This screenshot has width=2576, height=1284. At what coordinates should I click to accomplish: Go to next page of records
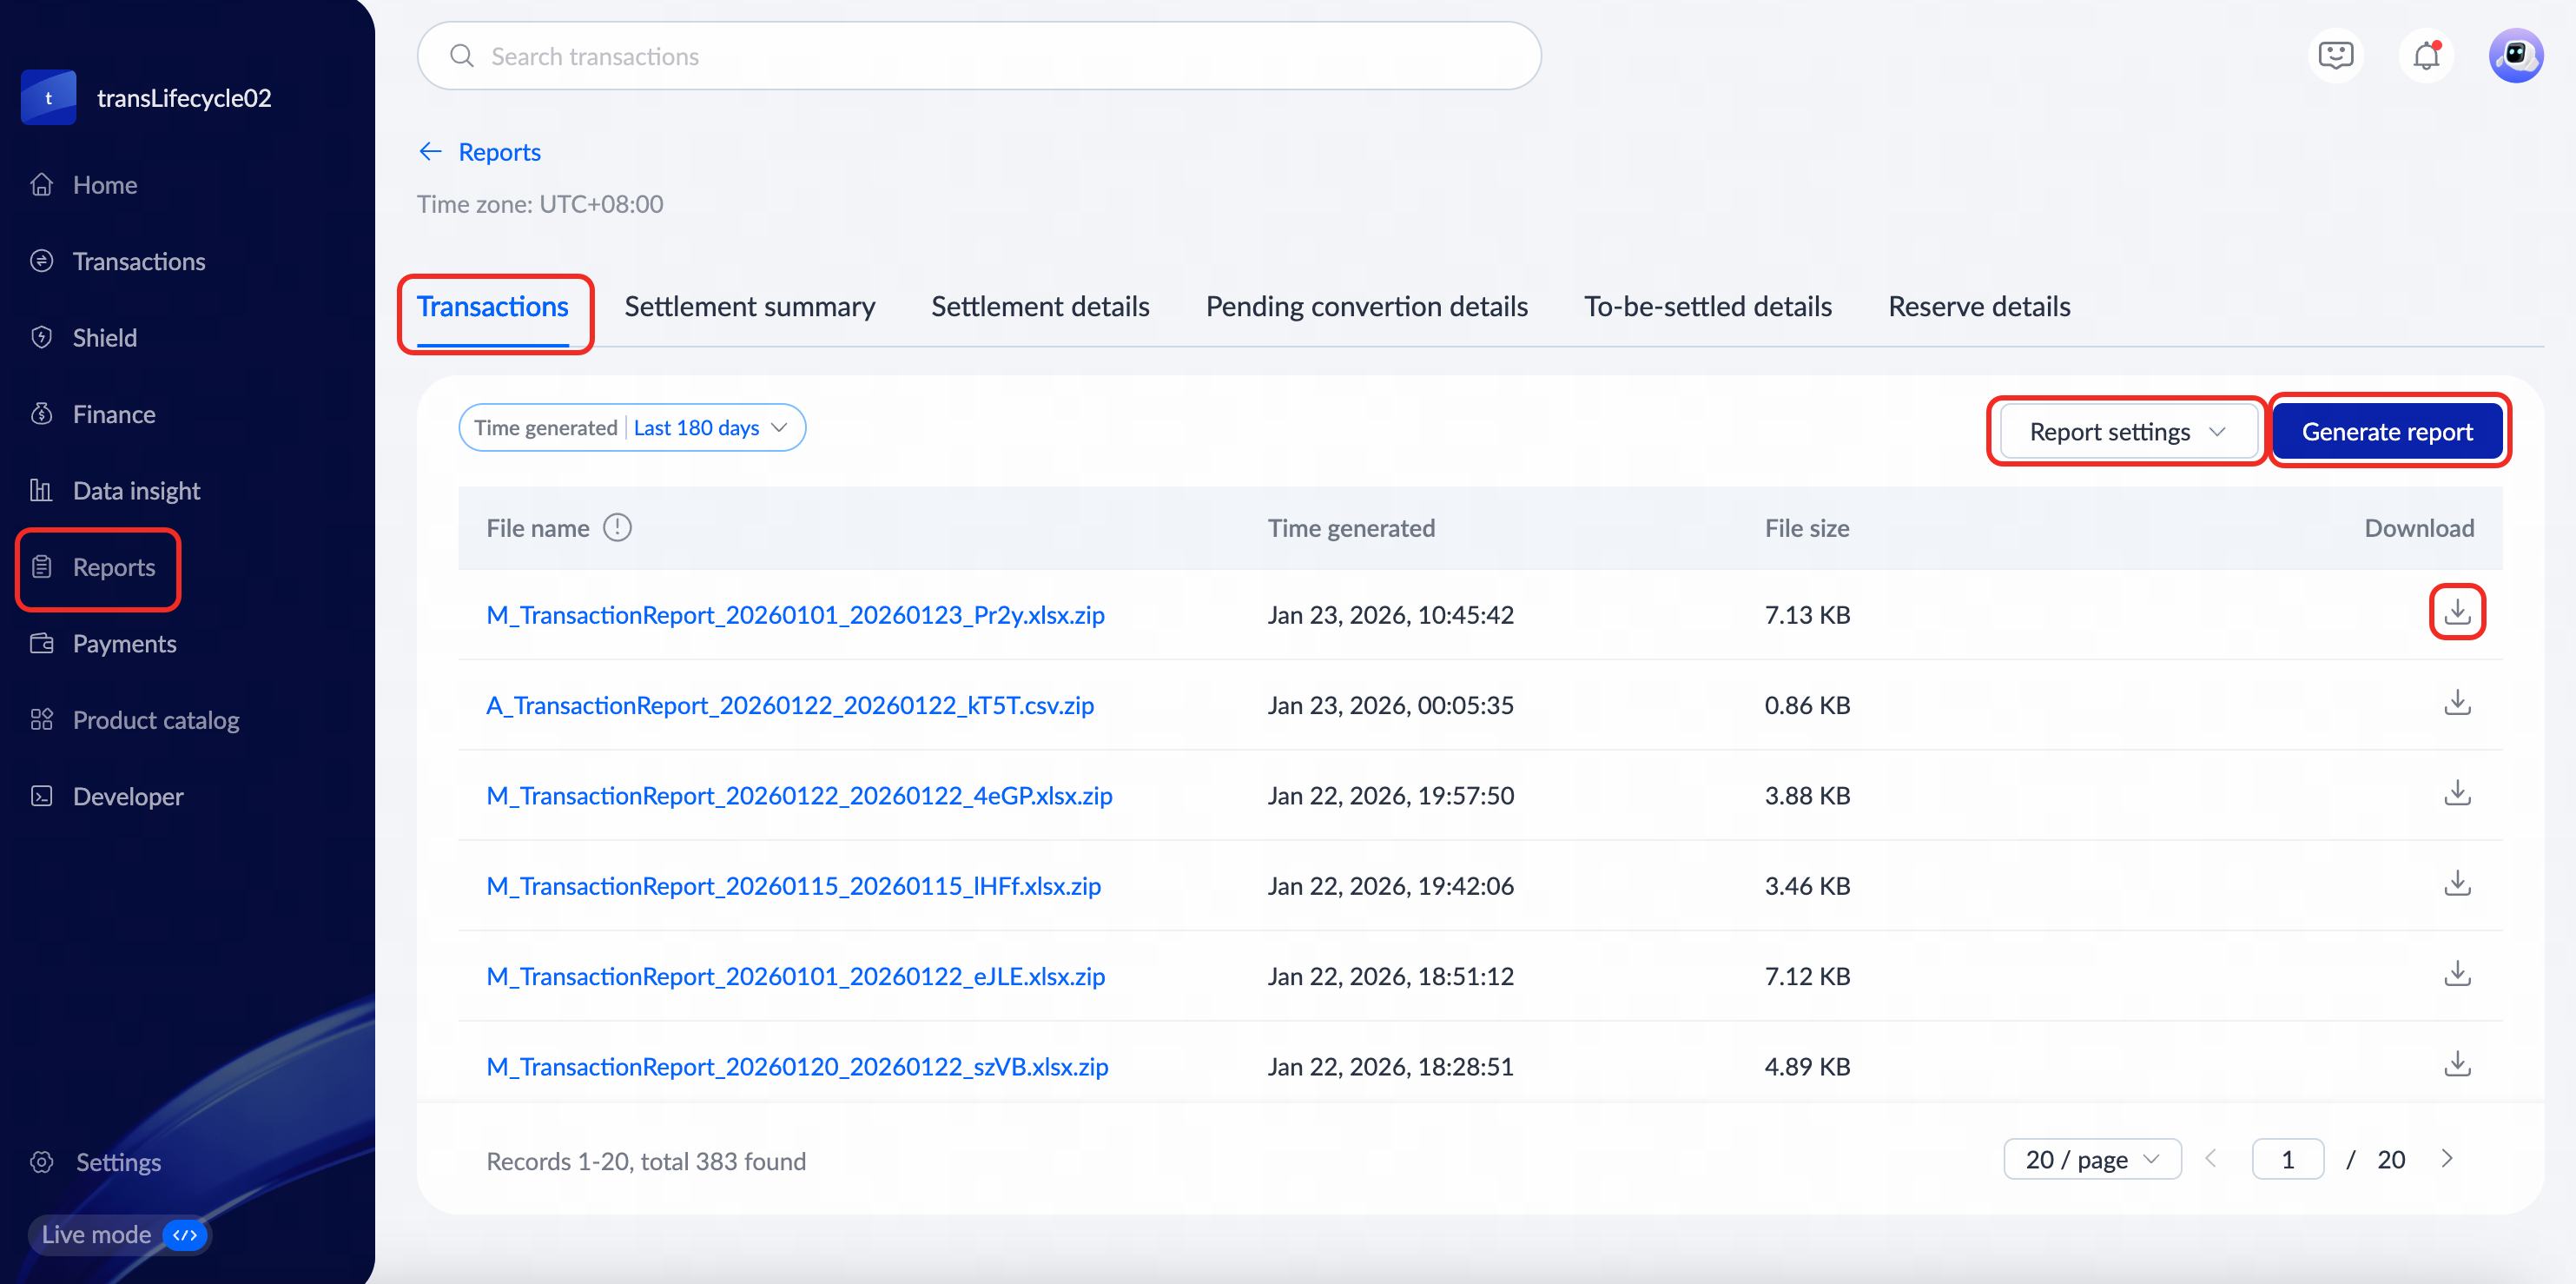click(2446, 1159)
